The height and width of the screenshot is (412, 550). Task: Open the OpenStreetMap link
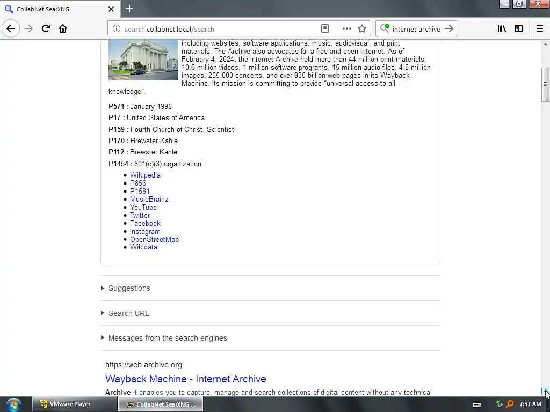[x=154, y=240]
